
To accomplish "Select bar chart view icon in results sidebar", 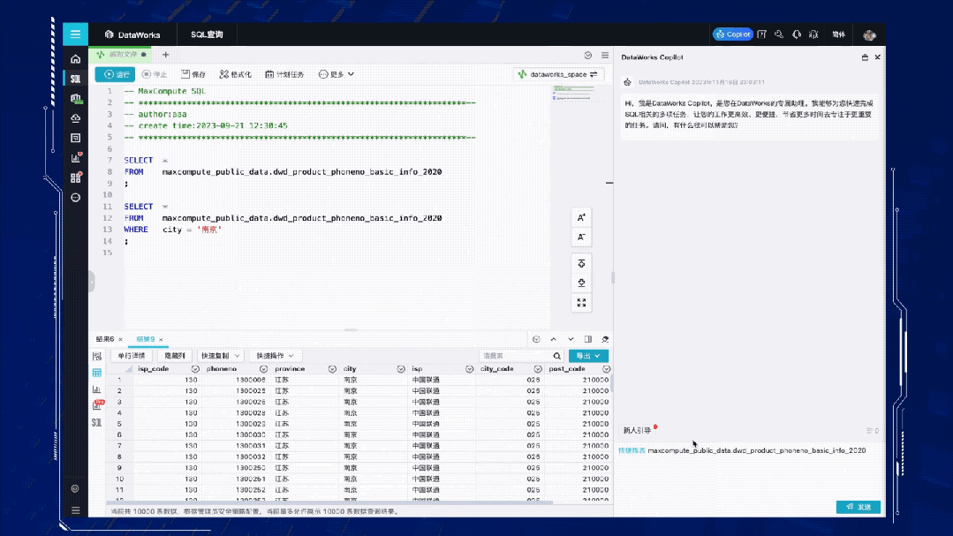I will pyautogui.click(x=96, y=389).
